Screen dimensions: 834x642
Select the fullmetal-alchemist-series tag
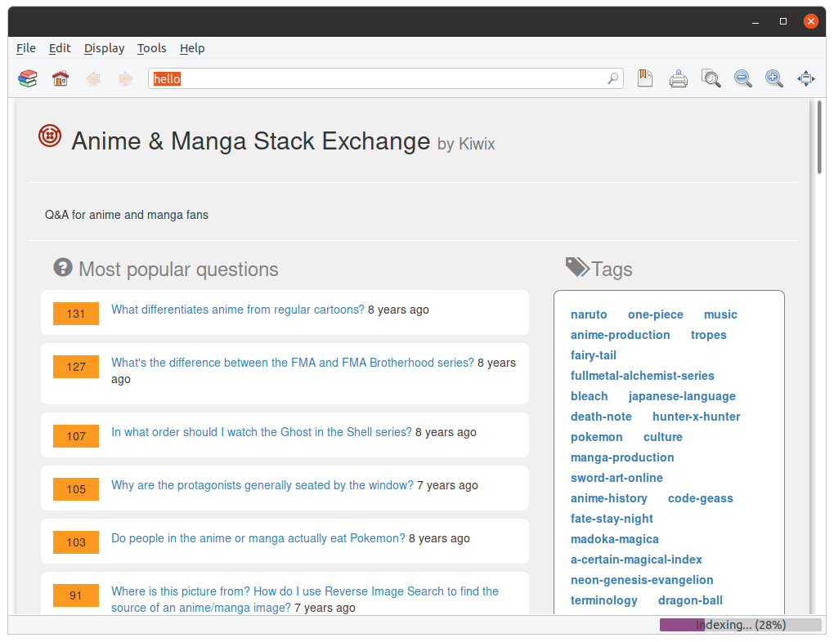coord(643,376)
